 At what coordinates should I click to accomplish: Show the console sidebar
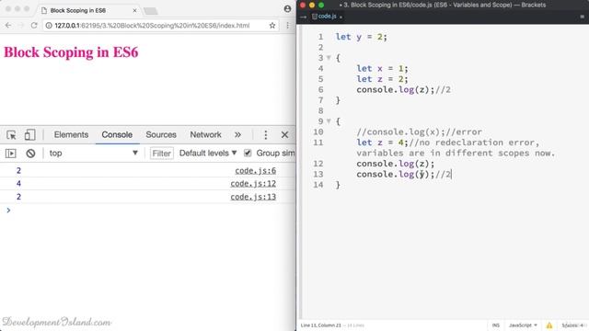10,154
